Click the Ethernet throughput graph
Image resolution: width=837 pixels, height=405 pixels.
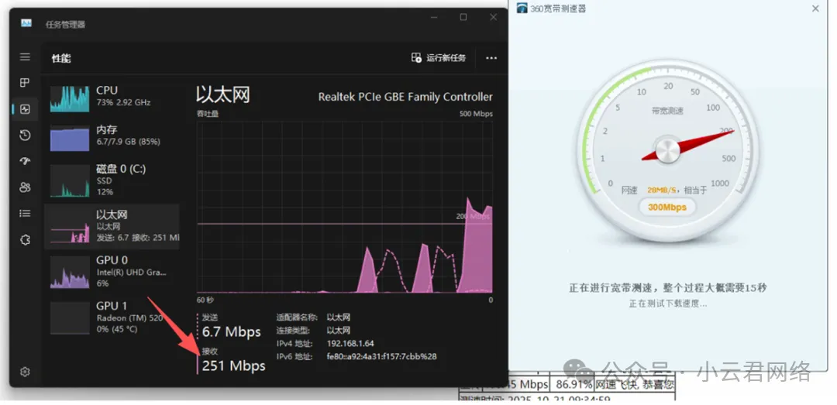click(345, 206)
